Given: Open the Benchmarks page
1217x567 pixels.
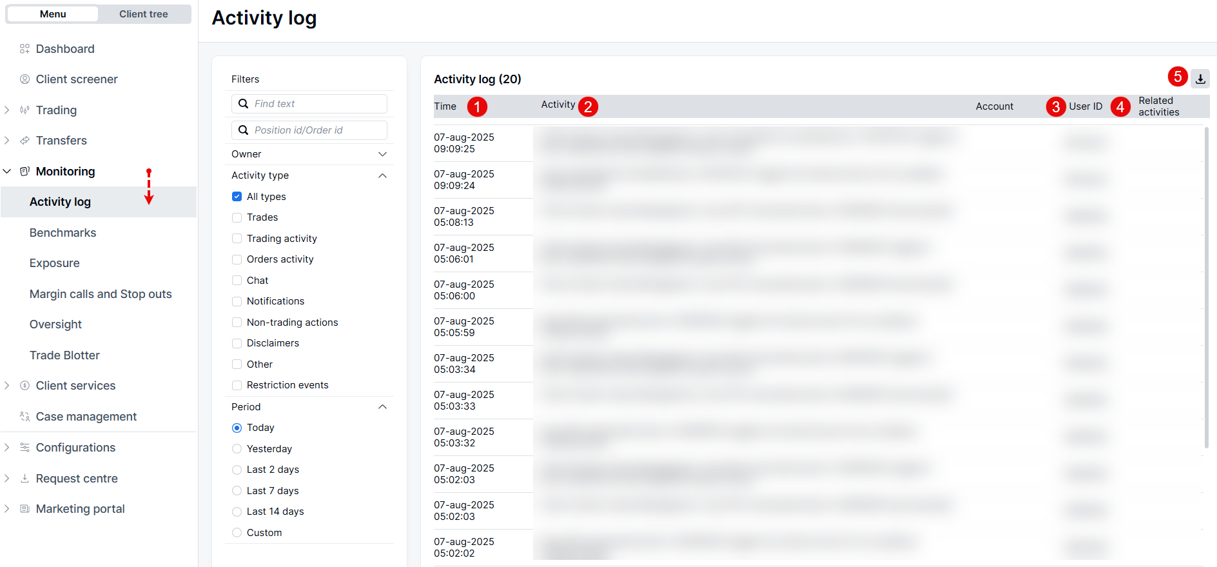Looking at the screenshot, I should (63, 233).
